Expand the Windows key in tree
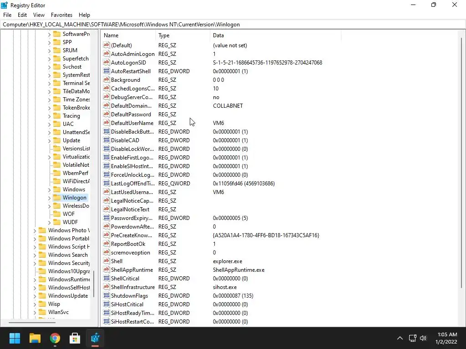 (x=49, y=189)
